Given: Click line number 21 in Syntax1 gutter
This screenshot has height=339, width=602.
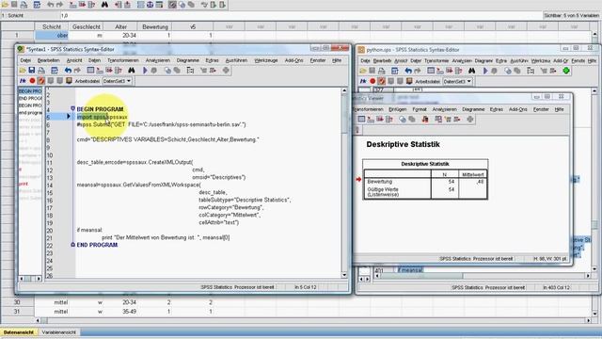Looking at the screenshot, I should click(50, 237).
